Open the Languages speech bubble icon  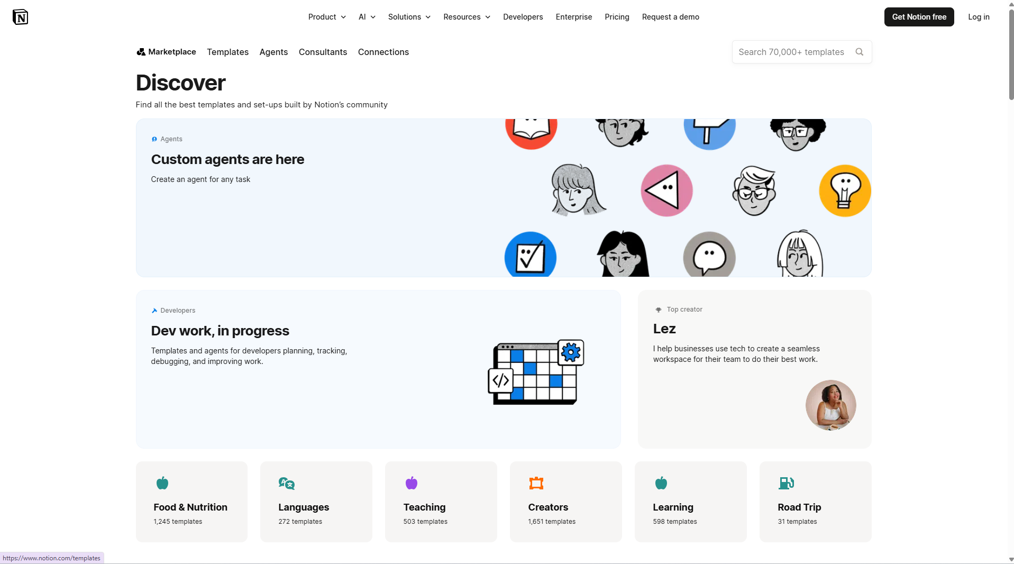pyautogui.click(x=287, y=483)
